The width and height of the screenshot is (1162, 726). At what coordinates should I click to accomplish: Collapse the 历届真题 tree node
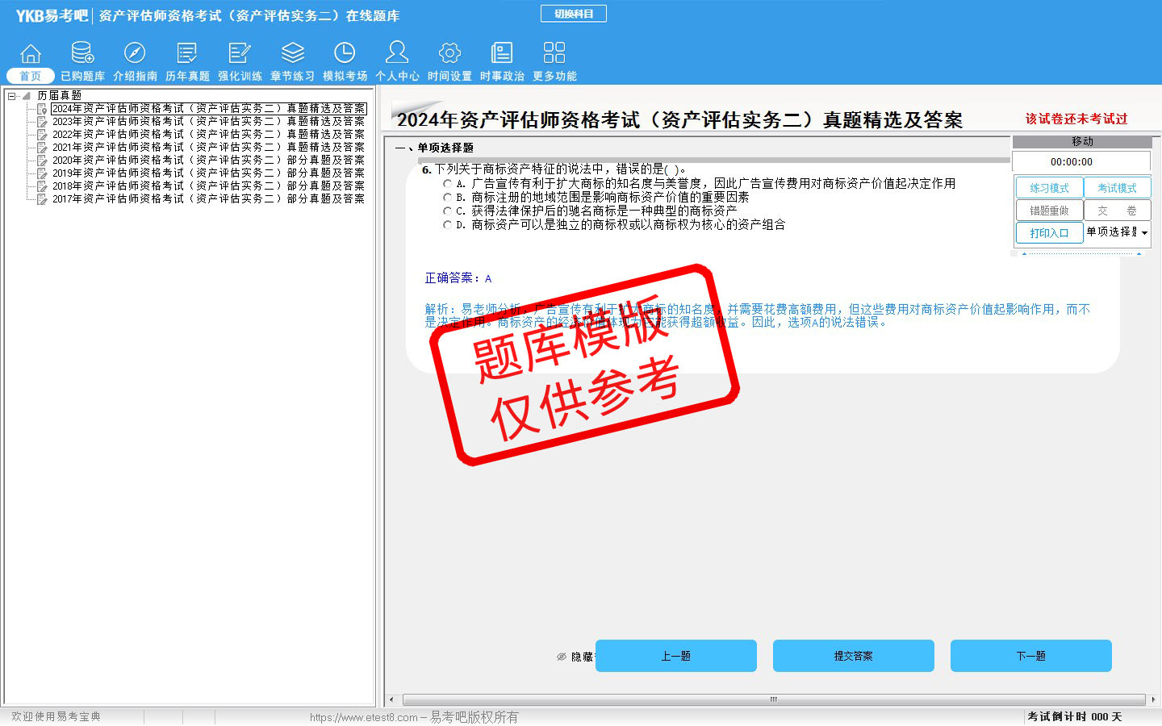pos(12,96)
